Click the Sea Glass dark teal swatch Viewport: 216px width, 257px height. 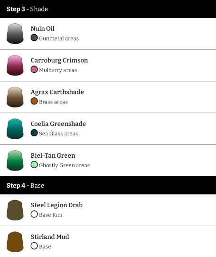click(34, 133)
